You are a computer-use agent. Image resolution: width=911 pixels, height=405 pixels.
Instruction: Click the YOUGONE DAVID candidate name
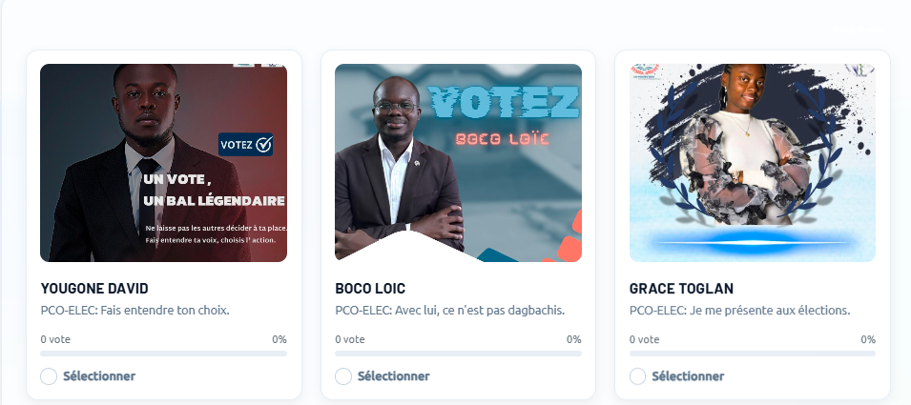(x=94, y=289)
